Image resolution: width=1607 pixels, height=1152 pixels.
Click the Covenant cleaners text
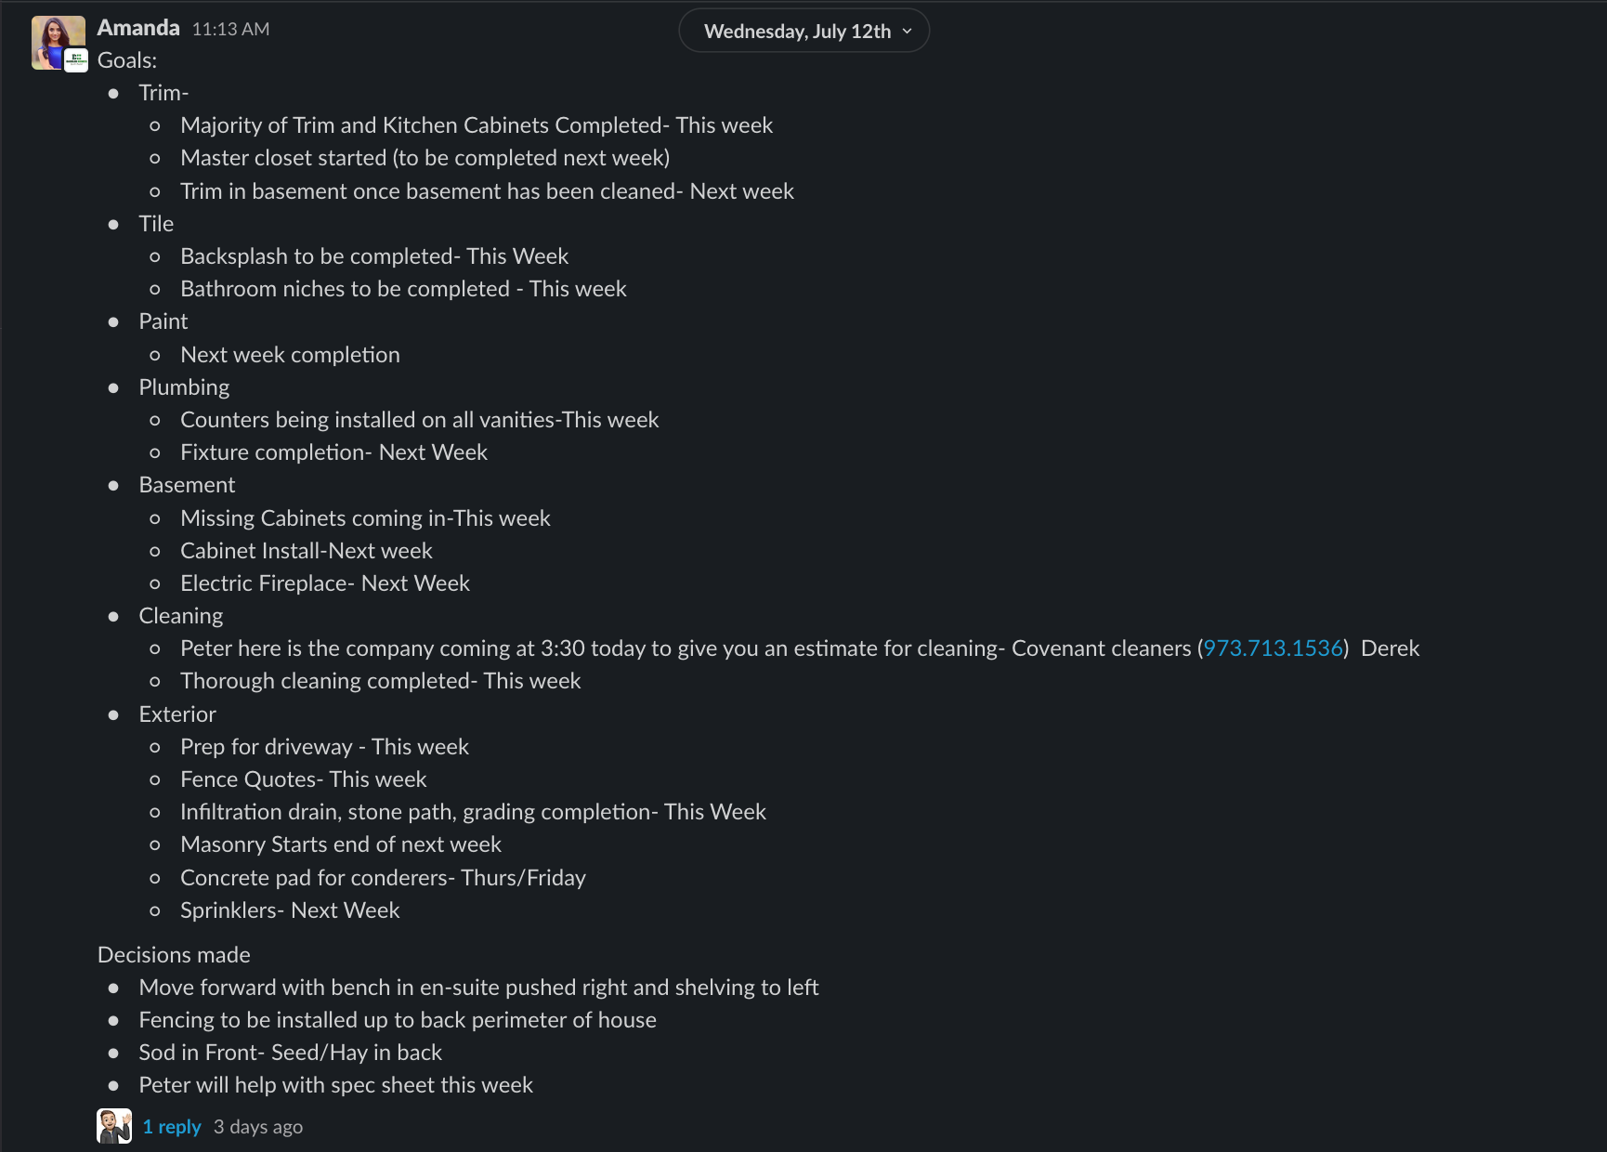click(x=1101, y=648)
